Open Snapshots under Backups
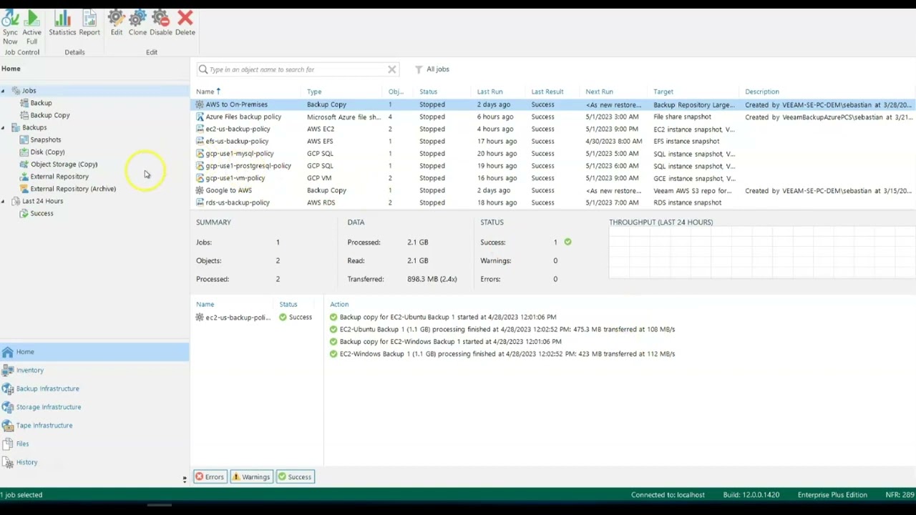916x515 pixels. pos(45,139)
